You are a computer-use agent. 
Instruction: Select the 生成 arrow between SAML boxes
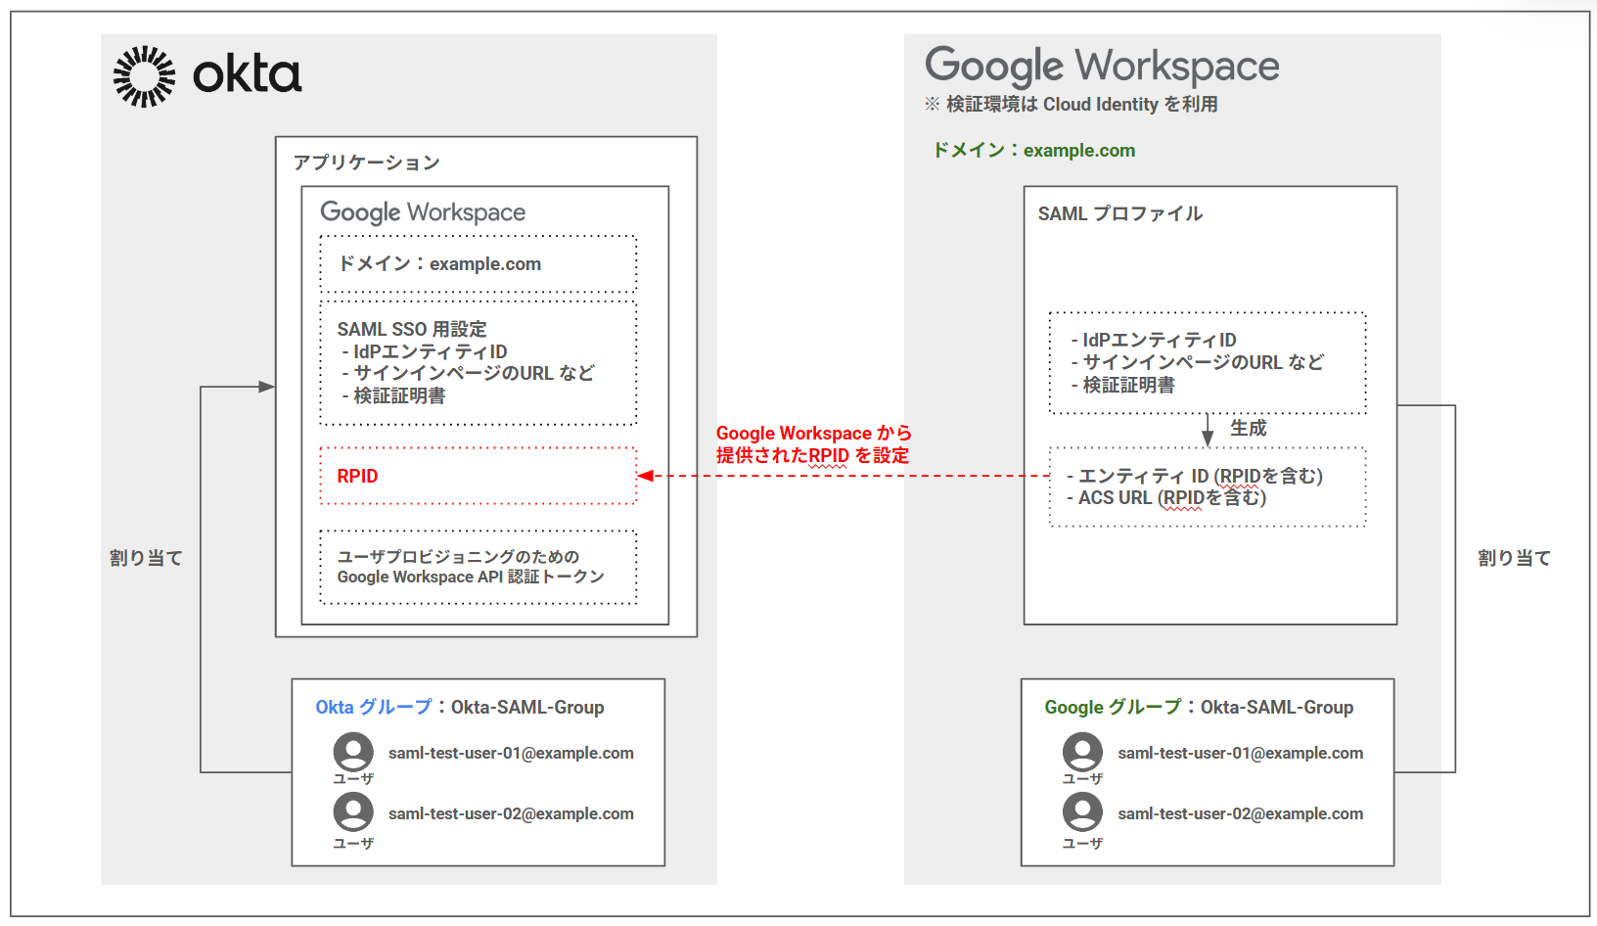pyautogui.click(x=1209, y=428)
